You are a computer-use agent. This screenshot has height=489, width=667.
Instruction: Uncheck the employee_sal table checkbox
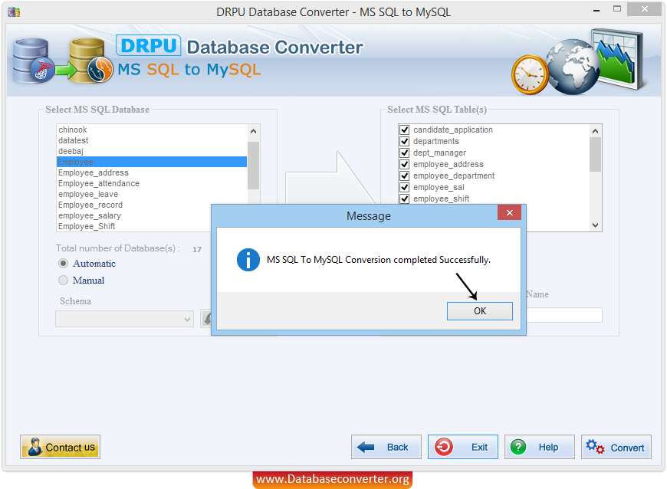pyautogui.click(x=404, y=187)
